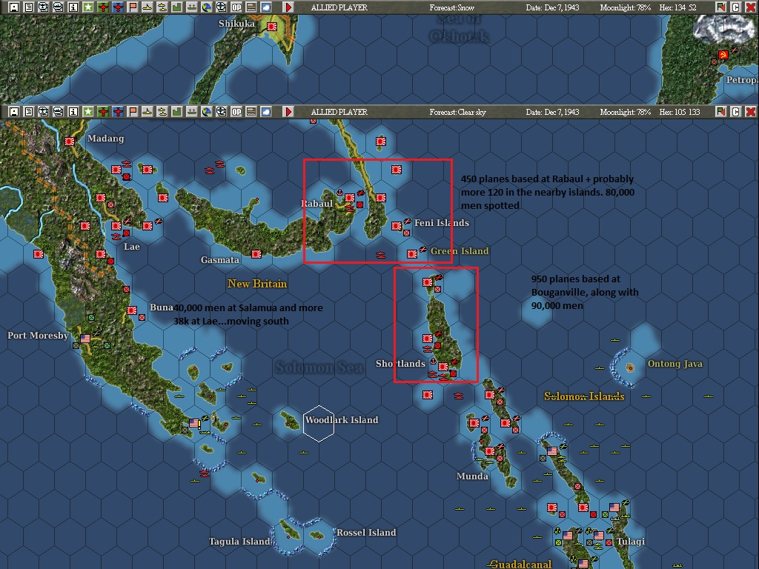759x569 pixels.
Task: Click the globe icon in Snow forecast toolbar
Action: [x=207, y=7]
